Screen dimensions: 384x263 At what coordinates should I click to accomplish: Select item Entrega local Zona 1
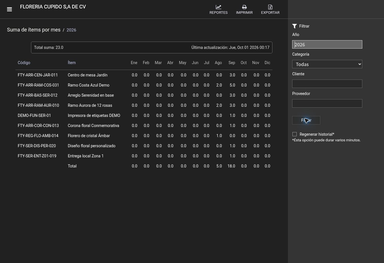[86, 156]
